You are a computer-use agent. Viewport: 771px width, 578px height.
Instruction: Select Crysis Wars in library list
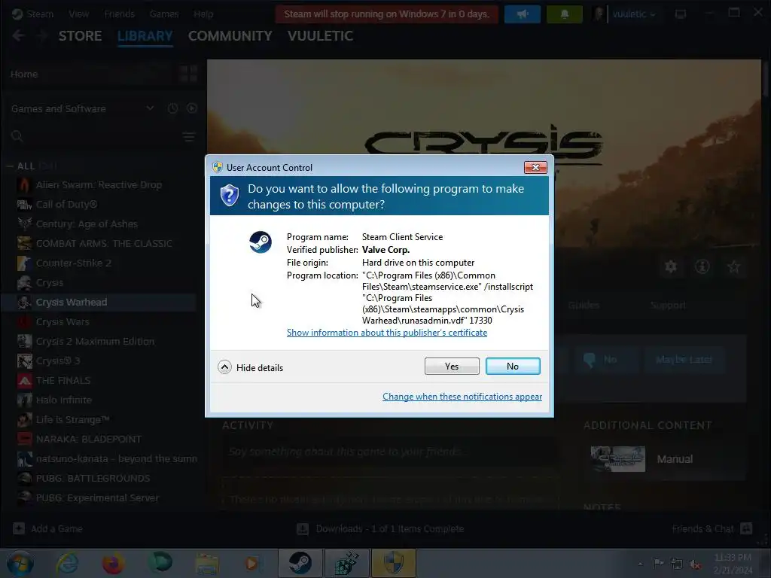point(62,322)
